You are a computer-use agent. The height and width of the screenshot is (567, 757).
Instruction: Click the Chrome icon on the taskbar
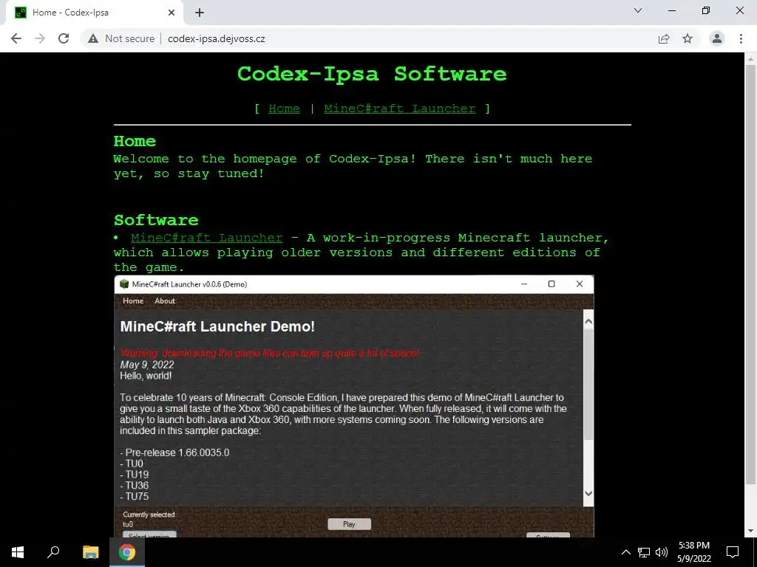(127, 552)
